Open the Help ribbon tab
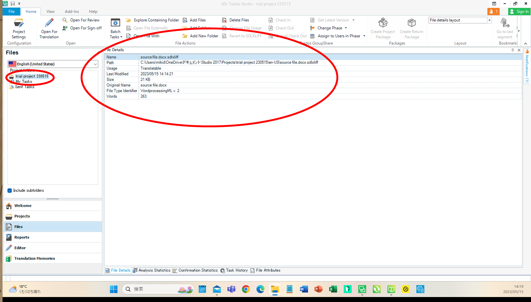Viewport: 531px width, 302px height. 93,12
